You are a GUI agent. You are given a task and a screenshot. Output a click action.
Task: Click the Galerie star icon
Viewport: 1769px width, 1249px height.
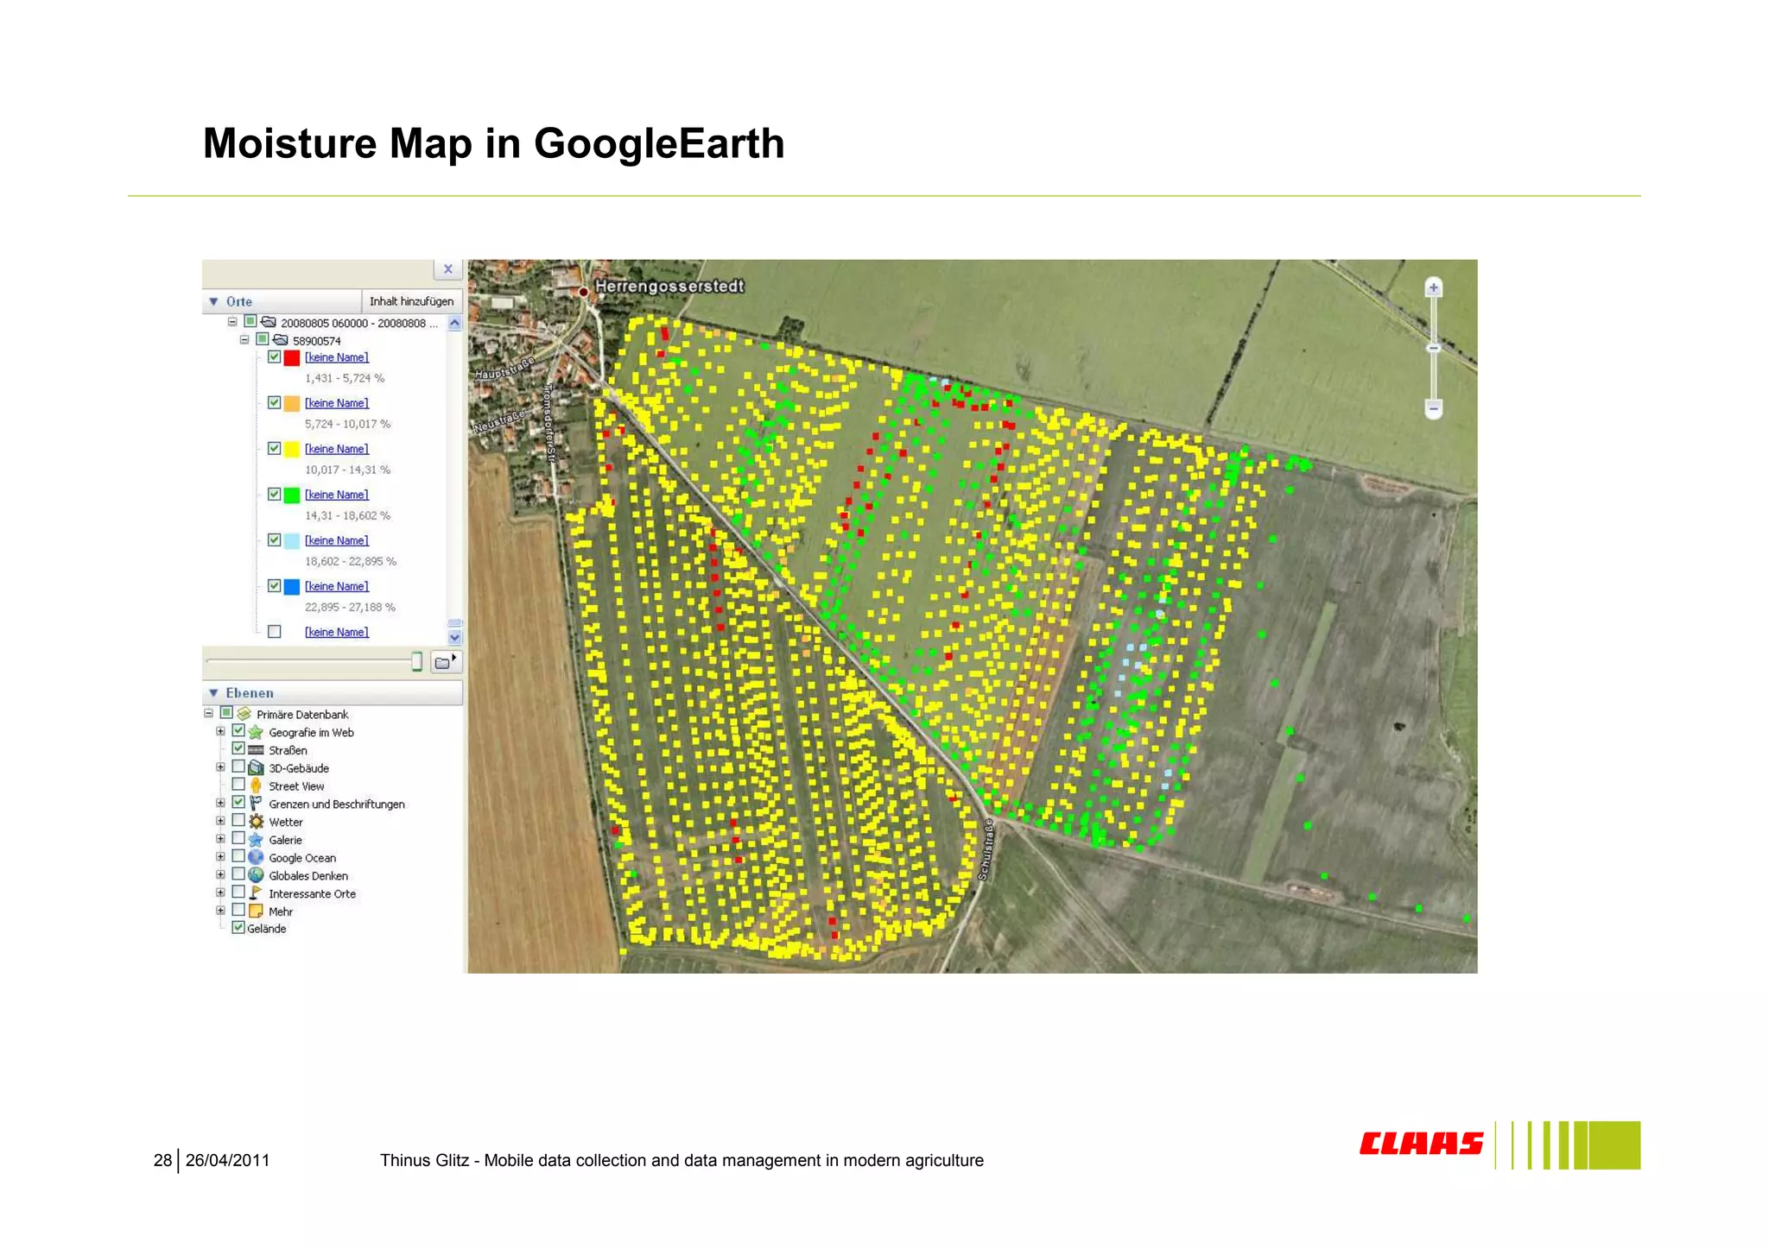[256, 840]
